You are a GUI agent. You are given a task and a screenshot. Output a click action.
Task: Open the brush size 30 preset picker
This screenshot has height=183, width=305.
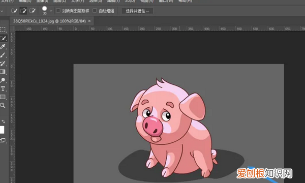click(x=45, y=11)
